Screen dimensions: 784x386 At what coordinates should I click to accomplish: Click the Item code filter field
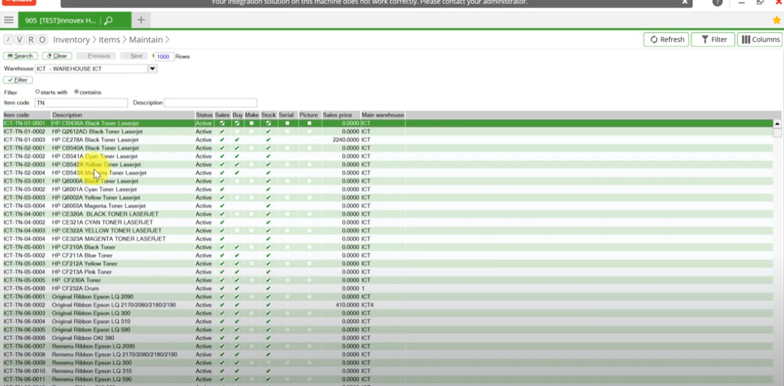coord(81,103)
